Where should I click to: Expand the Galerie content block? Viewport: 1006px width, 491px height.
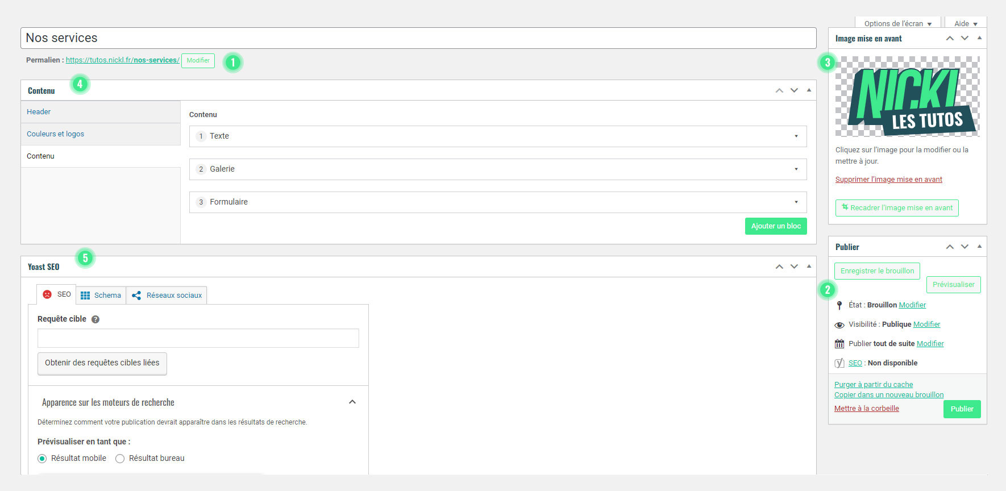click(796, 169)
